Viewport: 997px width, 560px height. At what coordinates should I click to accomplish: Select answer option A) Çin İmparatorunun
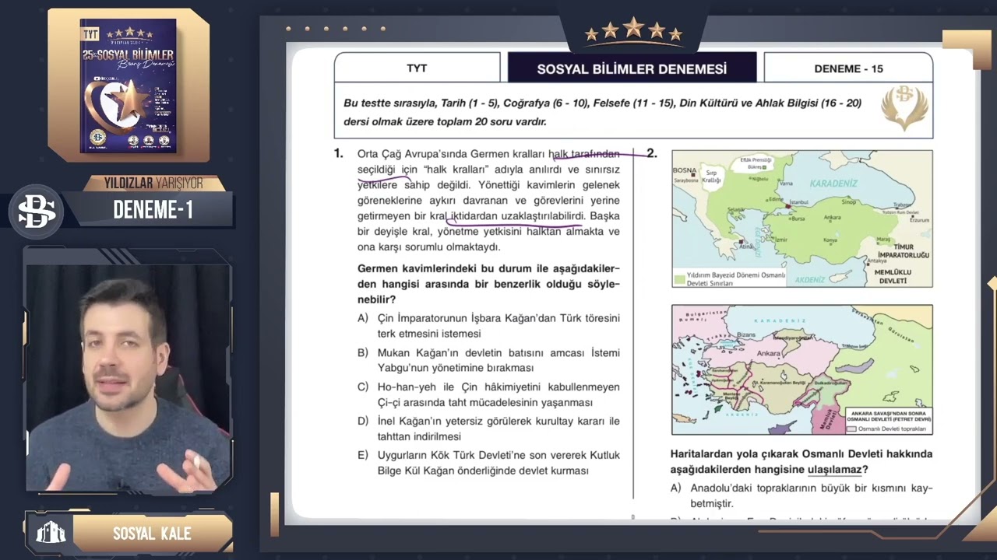pyautogui.click(x=488, y=326)
